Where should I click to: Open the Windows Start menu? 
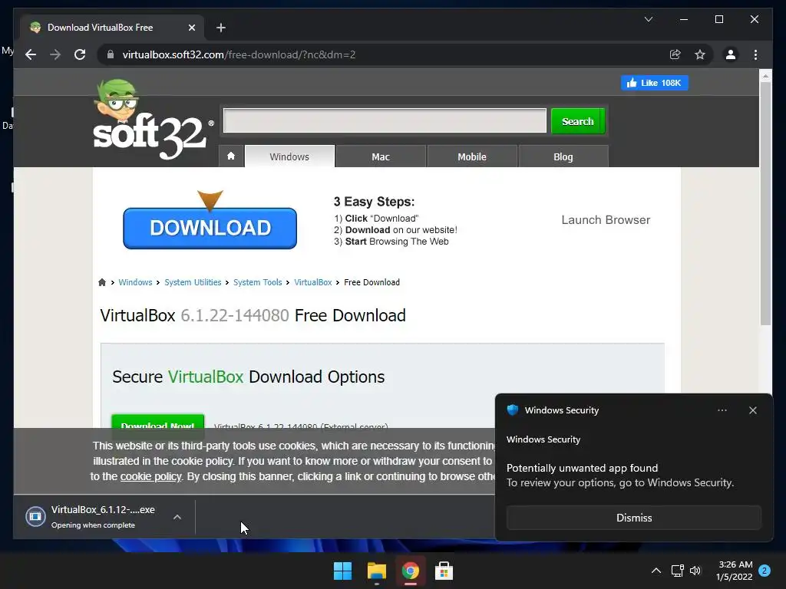click(343, 571)
